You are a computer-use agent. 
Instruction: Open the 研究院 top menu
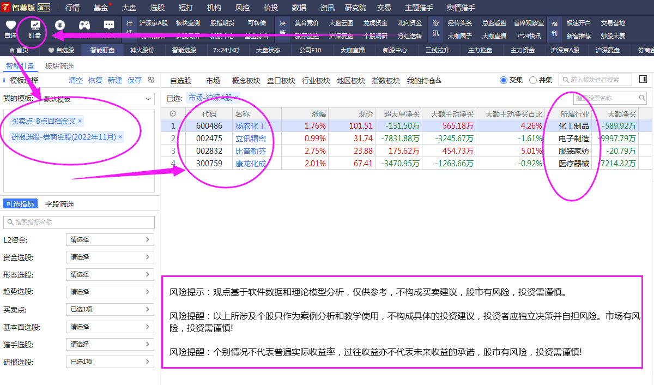coord(355,8)
